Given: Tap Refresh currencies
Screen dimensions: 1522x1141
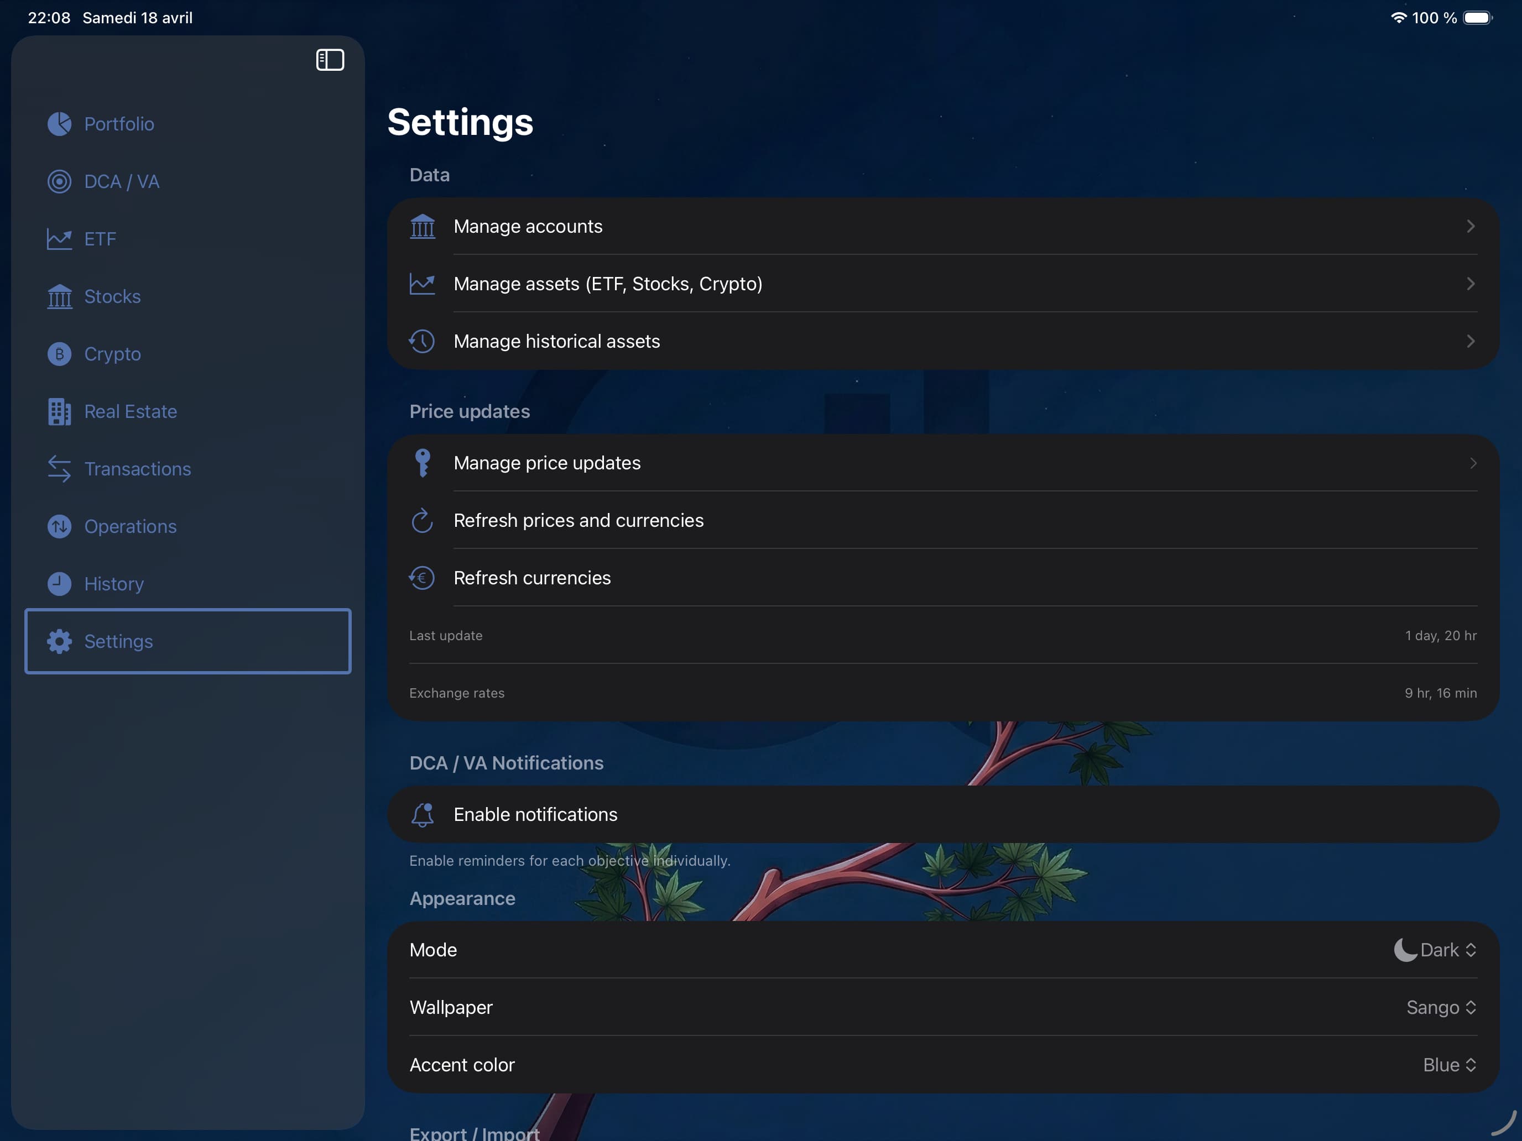Looking at the screenshot, I should tap(532, 578).
